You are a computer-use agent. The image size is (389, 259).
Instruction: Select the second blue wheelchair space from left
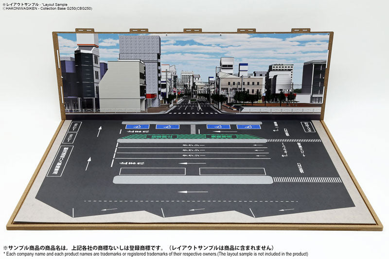click(x=167, y=127)
